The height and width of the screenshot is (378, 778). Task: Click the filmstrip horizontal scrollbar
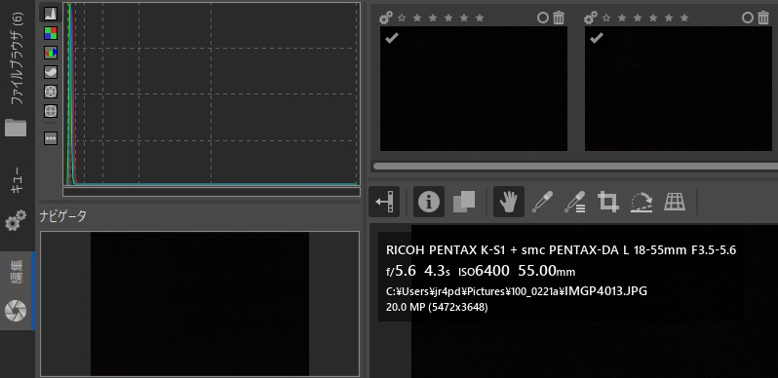(x=575, y=167)
